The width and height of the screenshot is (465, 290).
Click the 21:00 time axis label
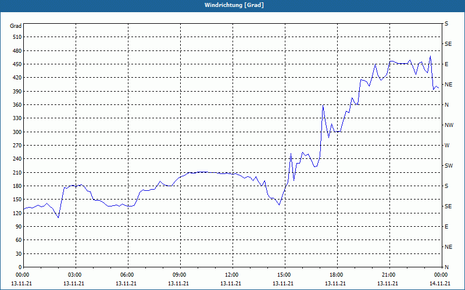point(388,274)
